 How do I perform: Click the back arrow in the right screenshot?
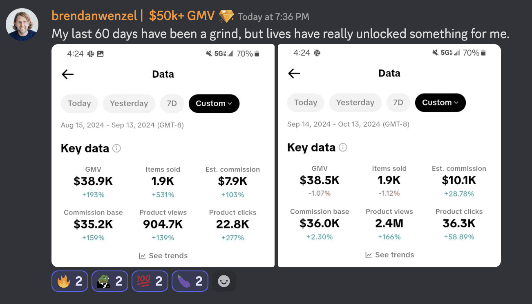[x=293, y=73]
